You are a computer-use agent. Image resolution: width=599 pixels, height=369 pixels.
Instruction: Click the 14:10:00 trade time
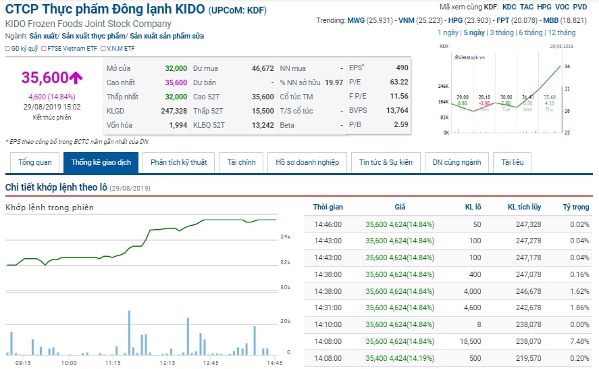click(328, 324)
